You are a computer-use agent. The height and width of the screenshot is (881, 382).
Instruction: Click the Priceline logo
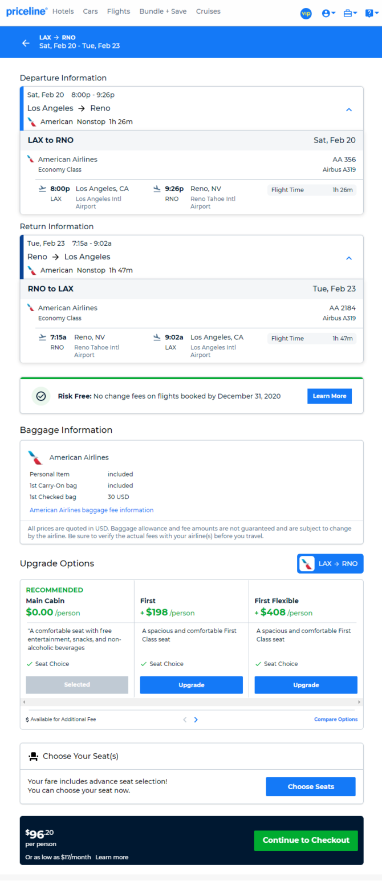tap(27, 11)
